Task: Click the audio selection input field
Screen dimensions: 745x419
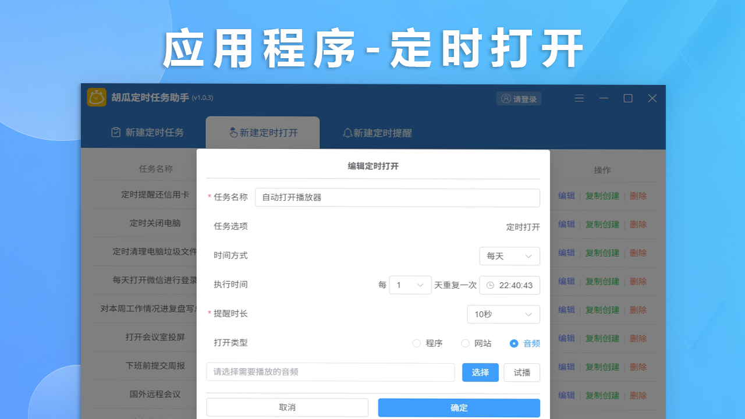Action: coord(331,372)
